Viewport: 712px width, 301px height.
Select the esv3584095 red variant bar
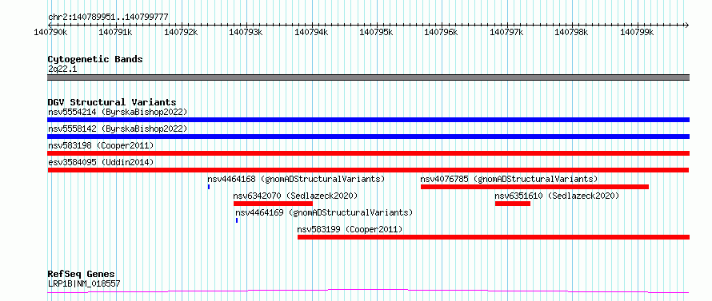(368, 170)
